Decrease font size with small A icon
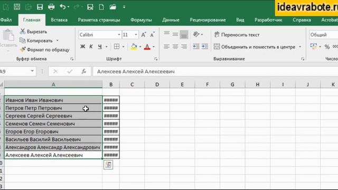The image size is (338, 190). tap(153, 35)
